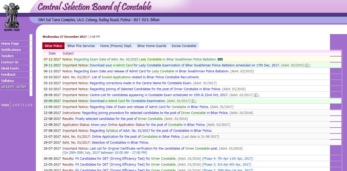Open Download e-Admit Card for Constable Examination link
Screen dimensions: 347x171
tap(128, 101)
